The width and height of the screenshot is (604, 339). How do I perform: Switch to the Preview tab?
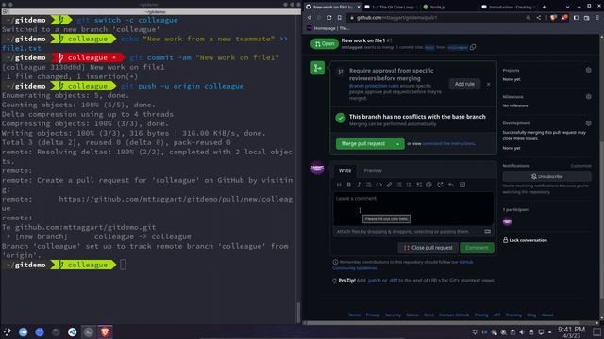click(373, 170)
